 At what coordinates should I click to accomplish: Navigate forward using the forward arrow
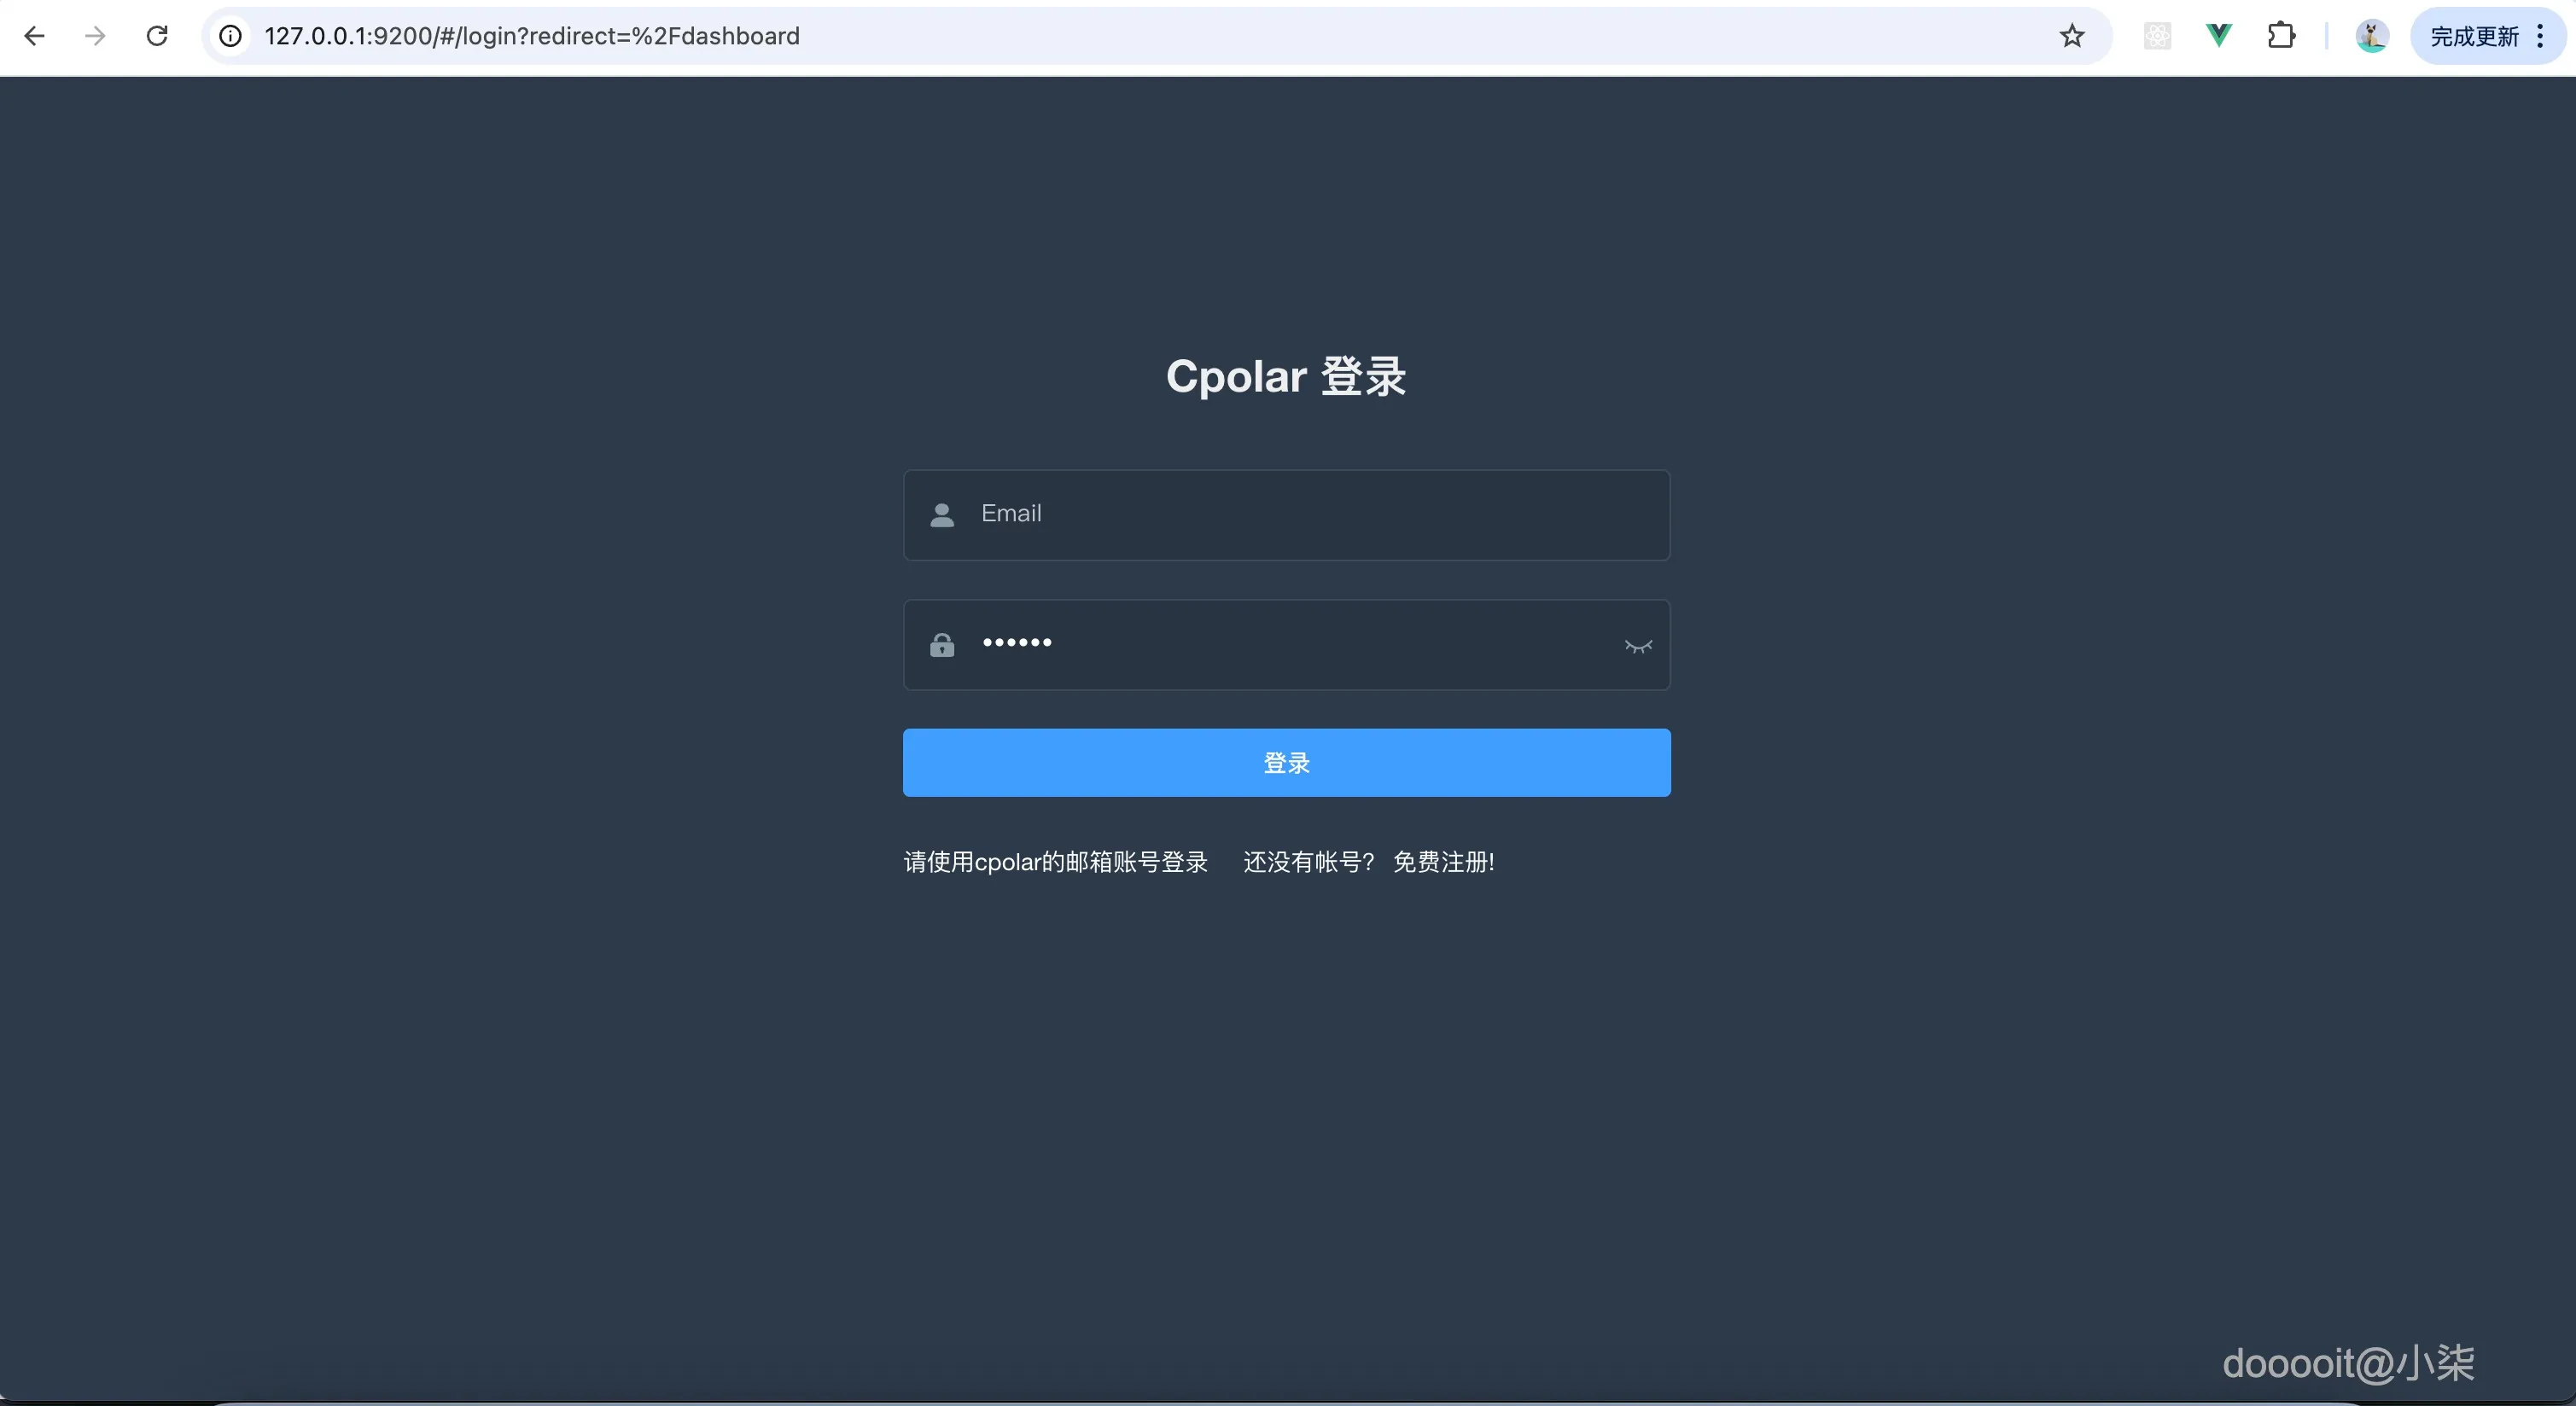[x=95, y=36]
